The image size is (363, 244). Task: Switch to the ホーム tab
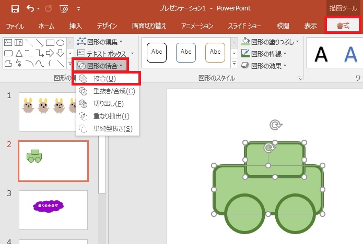tap(46, 26)
